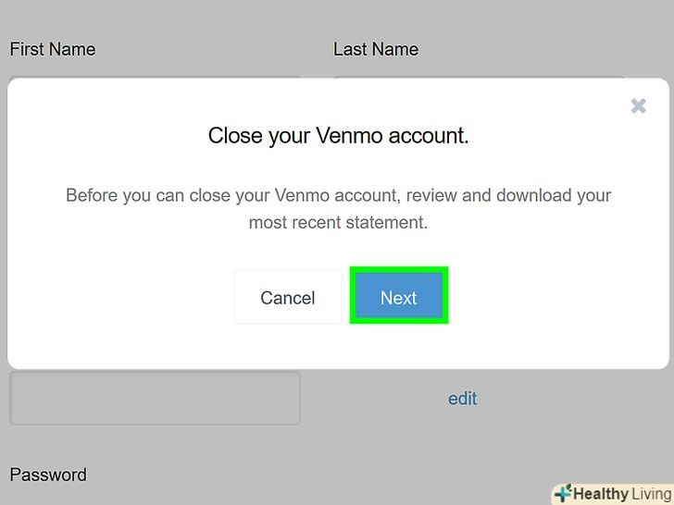Click the word "account" in the dialog heading
674x505 pixels.
click(x=429, y=136)
